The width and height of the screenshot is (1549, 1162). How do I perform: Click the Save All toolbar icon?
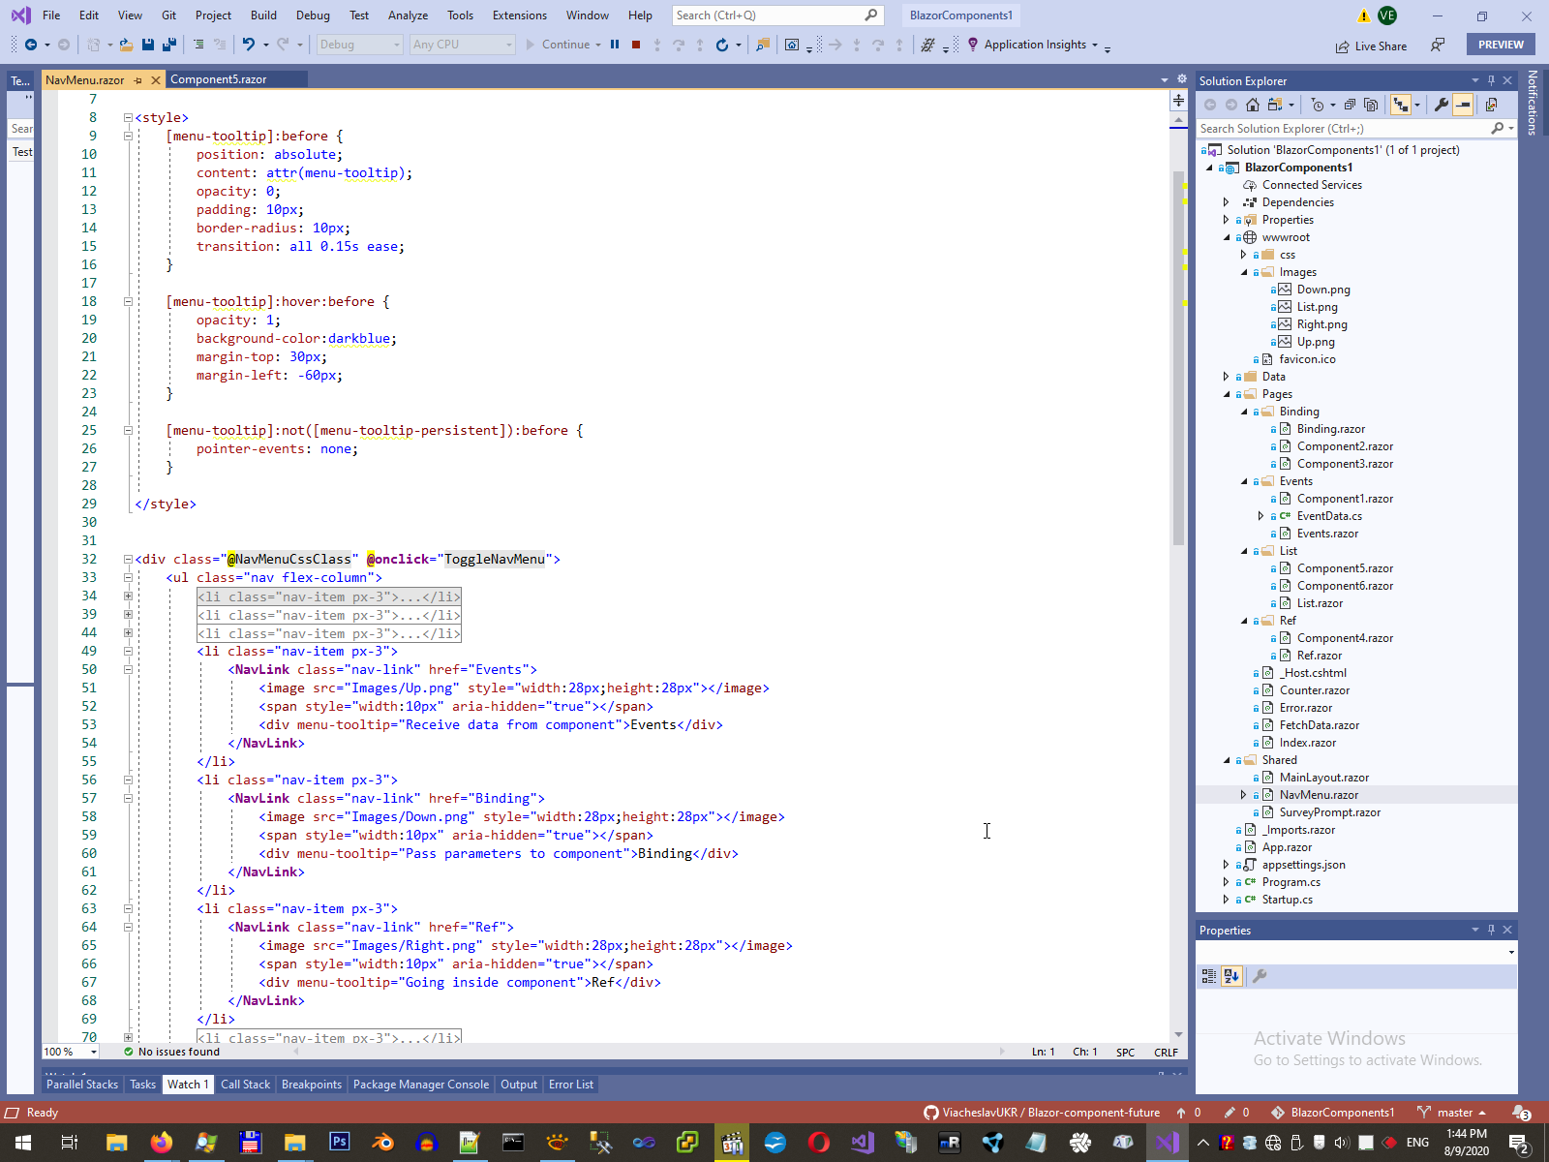tap(169, 45)
